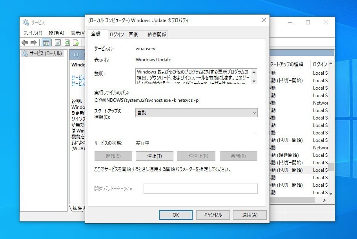The height and width of the screenshot is (239, 357).
Task: Open the スタートアップの種類 dropdown showing 自動
Action: [x=196, y=113]
